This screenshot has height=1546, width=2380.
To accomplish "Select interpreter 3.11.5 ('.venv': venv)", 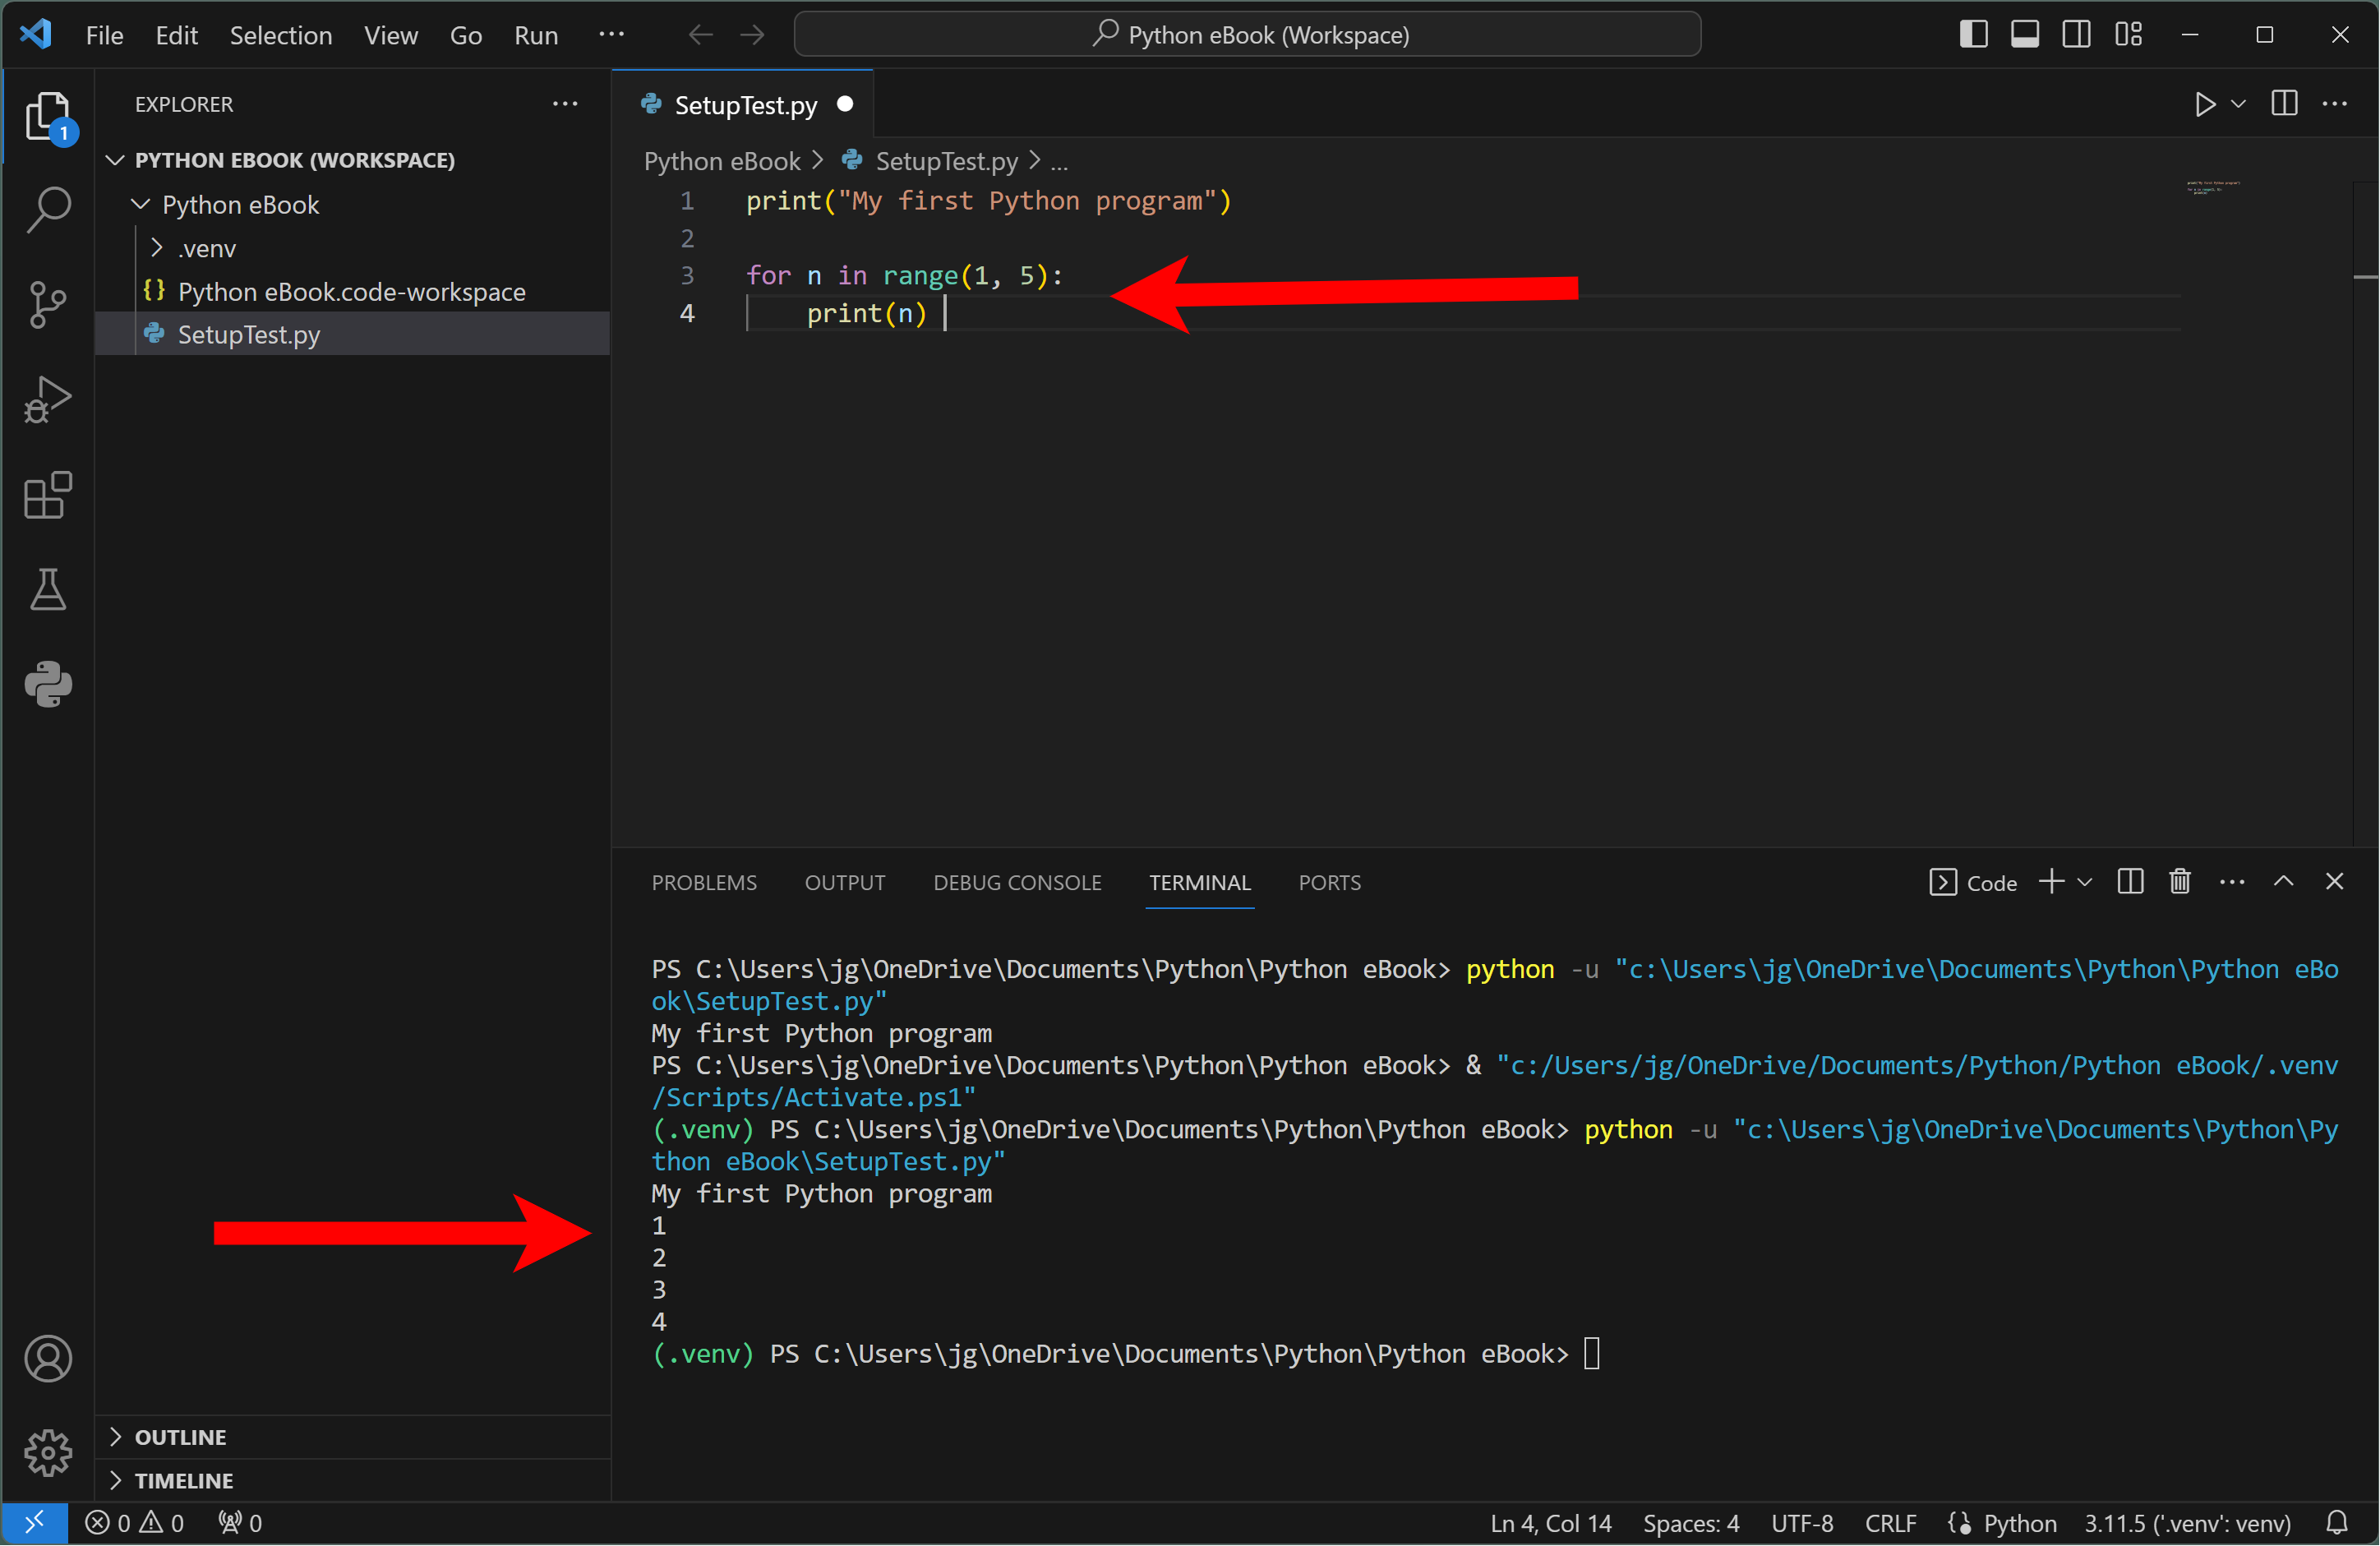I will coord(2187,1524).
